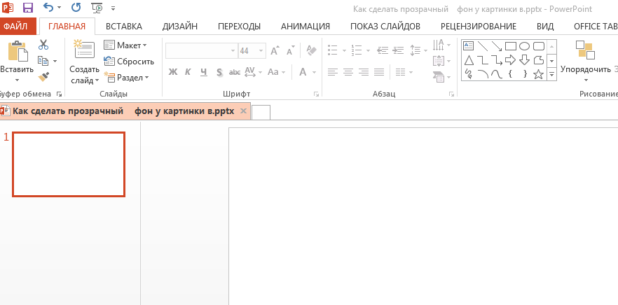618x305 pixels.
Task: Decrease font size with small A icon
Action: 291,51
